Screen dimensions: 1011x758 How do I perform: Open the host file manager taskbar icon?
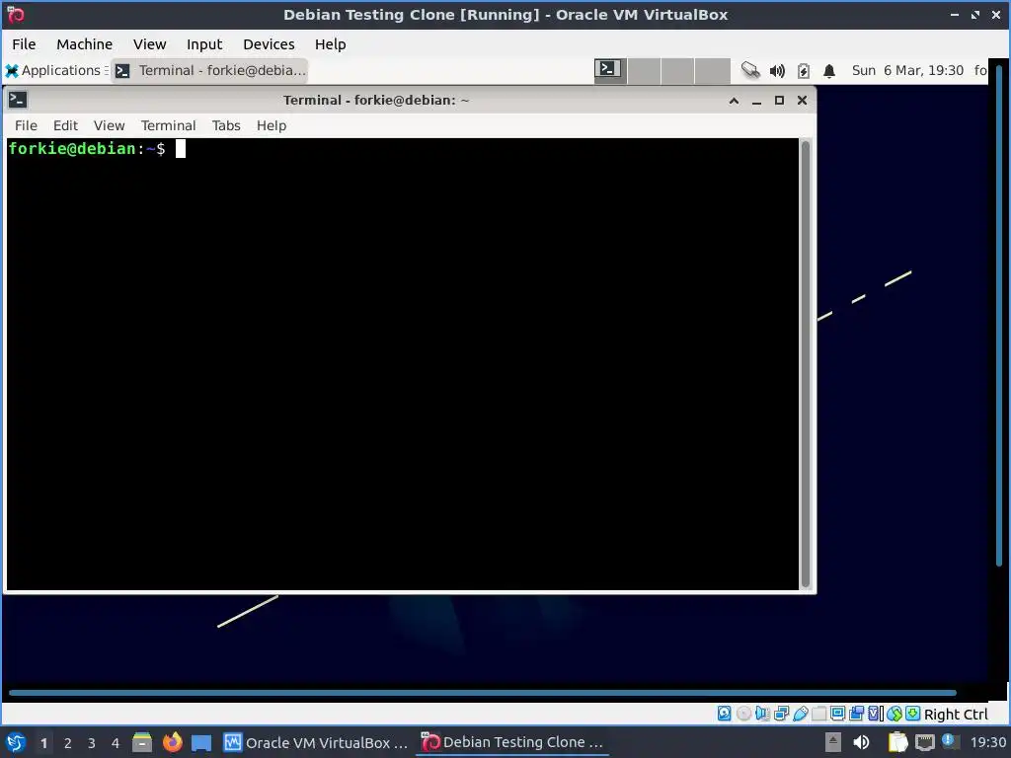tap(142, 742)
